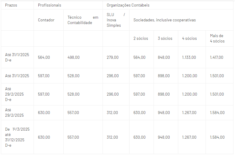
Task: Select the Profissionais column header
Action: point(49,5)
